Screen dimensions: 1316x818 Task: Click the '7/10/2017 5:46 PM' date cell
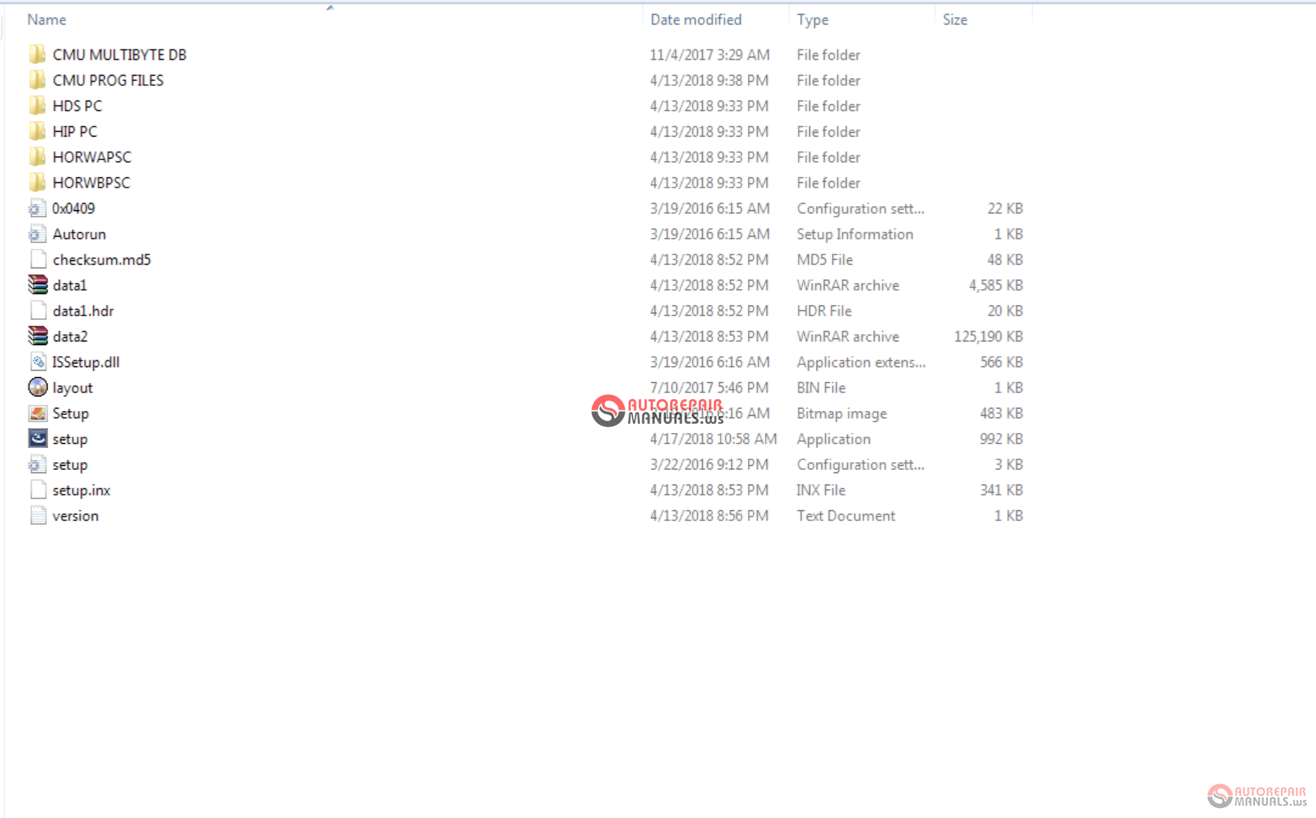[x=709, y=388]
